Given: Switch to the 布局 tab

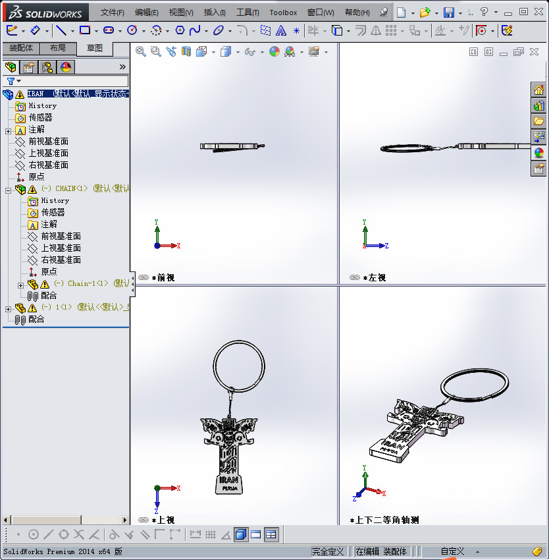Looking at the screenshot, I should point(58,48).
